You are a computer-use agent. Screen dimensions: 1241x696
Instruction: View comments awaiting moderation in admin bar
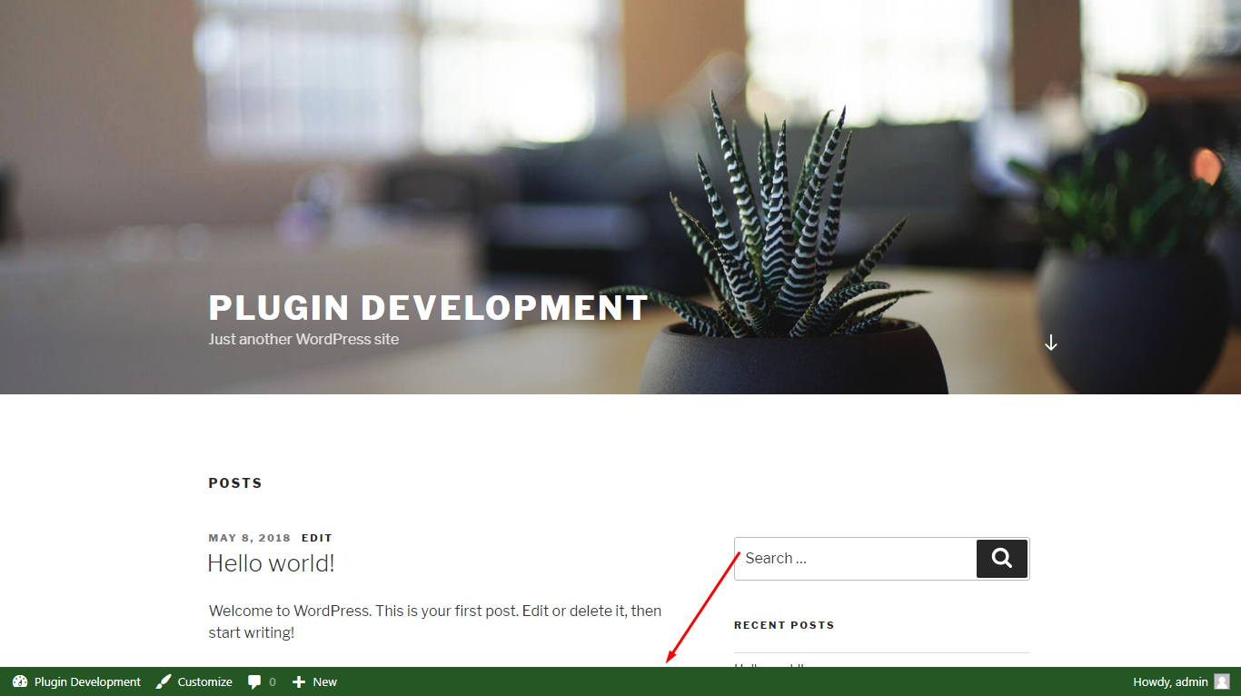pyautogui.click(x=262, y=681)
